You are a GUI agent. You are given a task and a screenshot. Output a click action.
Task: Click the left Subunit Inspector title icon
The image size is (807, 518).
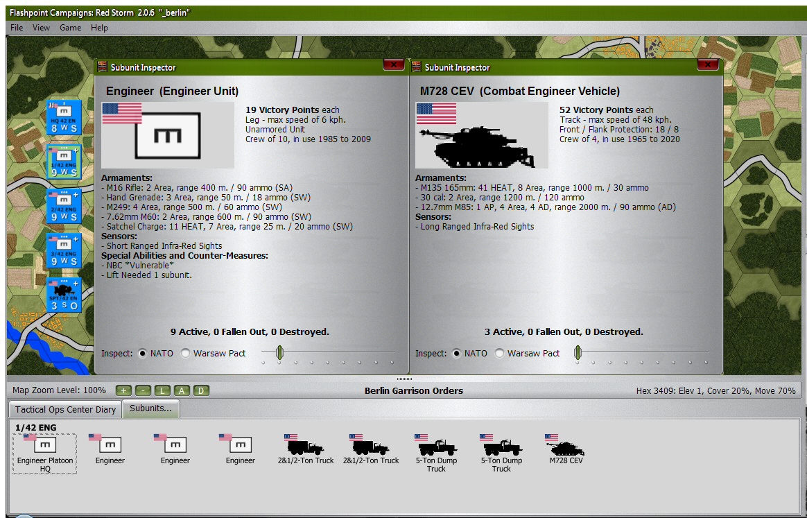(x=103, y=67)
